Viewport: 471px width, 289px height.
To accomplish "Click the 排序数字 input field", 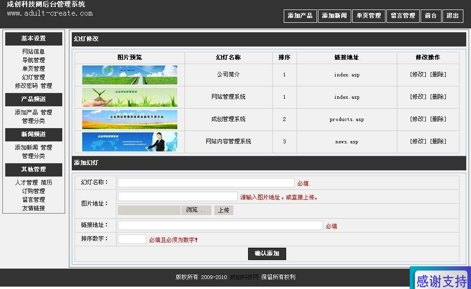I will click(132, 239).
